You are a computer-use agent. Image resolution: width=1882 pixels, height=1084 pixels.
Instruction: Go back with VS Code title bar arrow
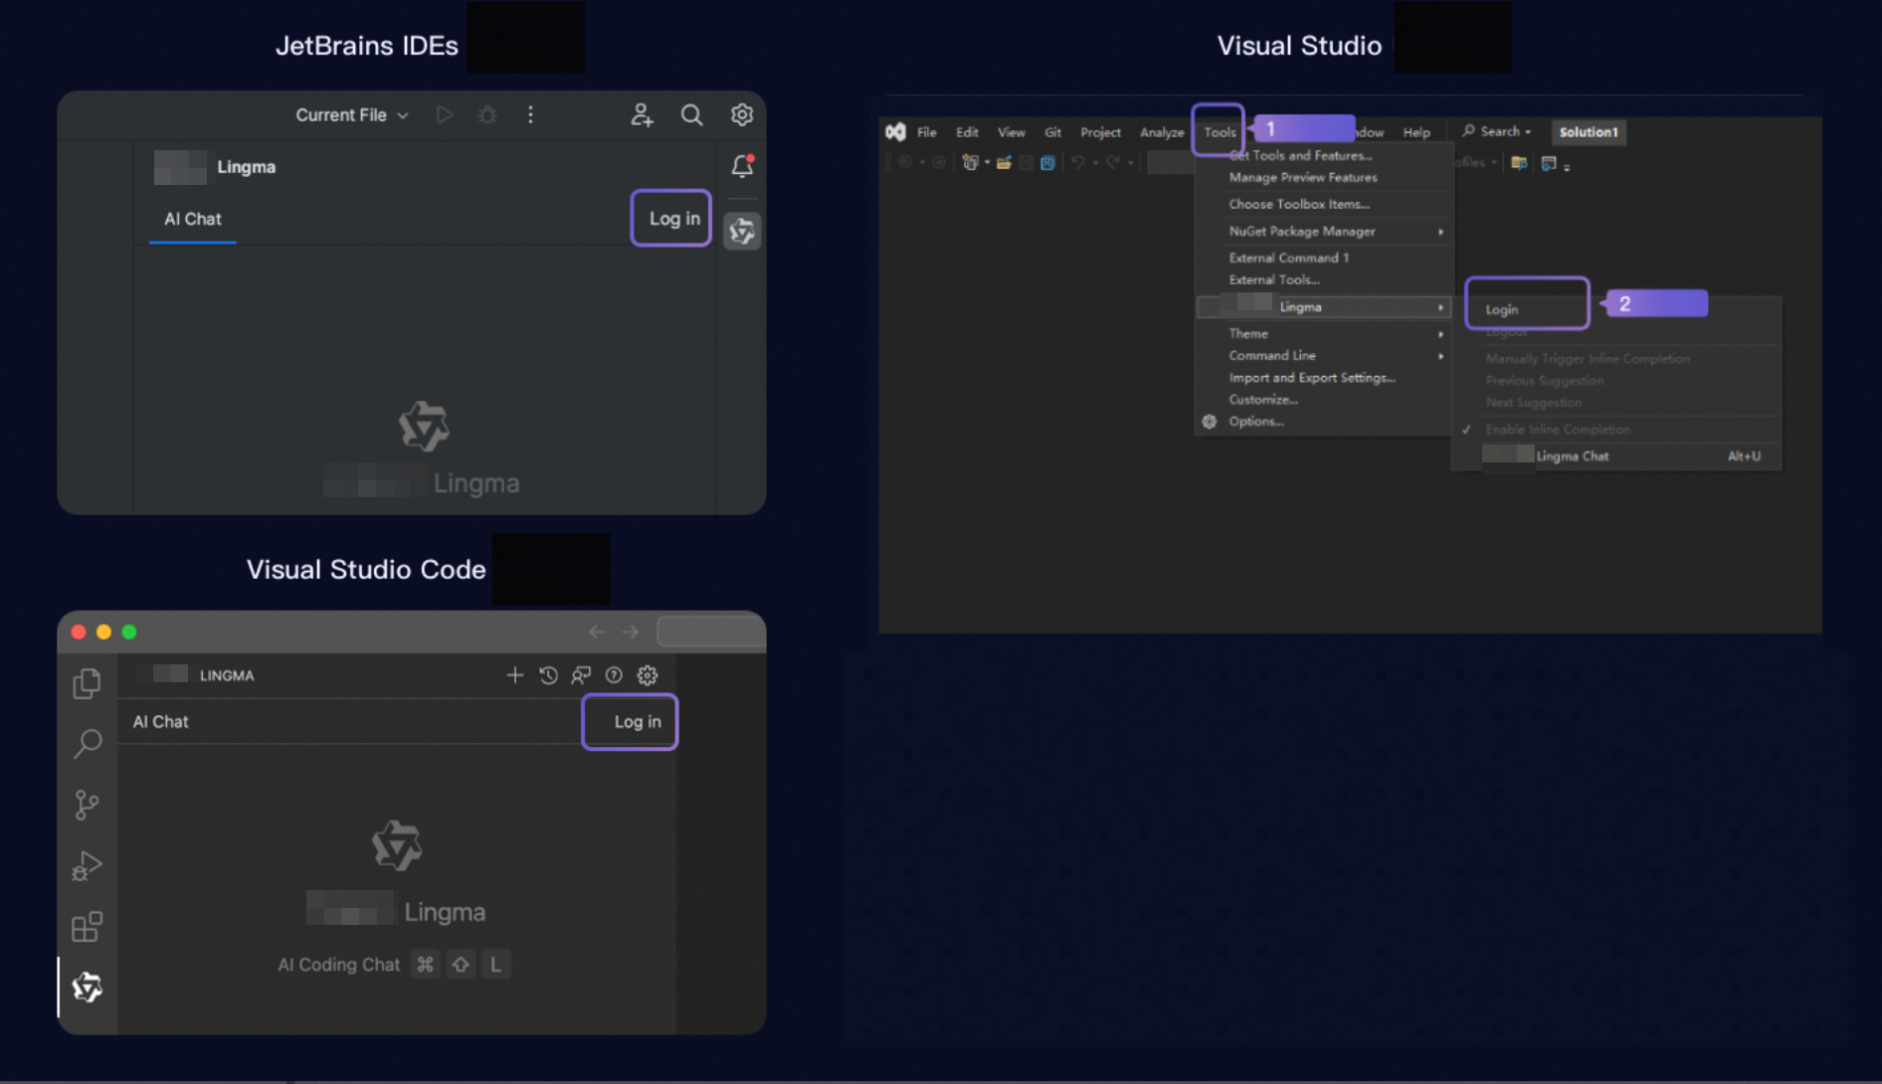point(597,632)
